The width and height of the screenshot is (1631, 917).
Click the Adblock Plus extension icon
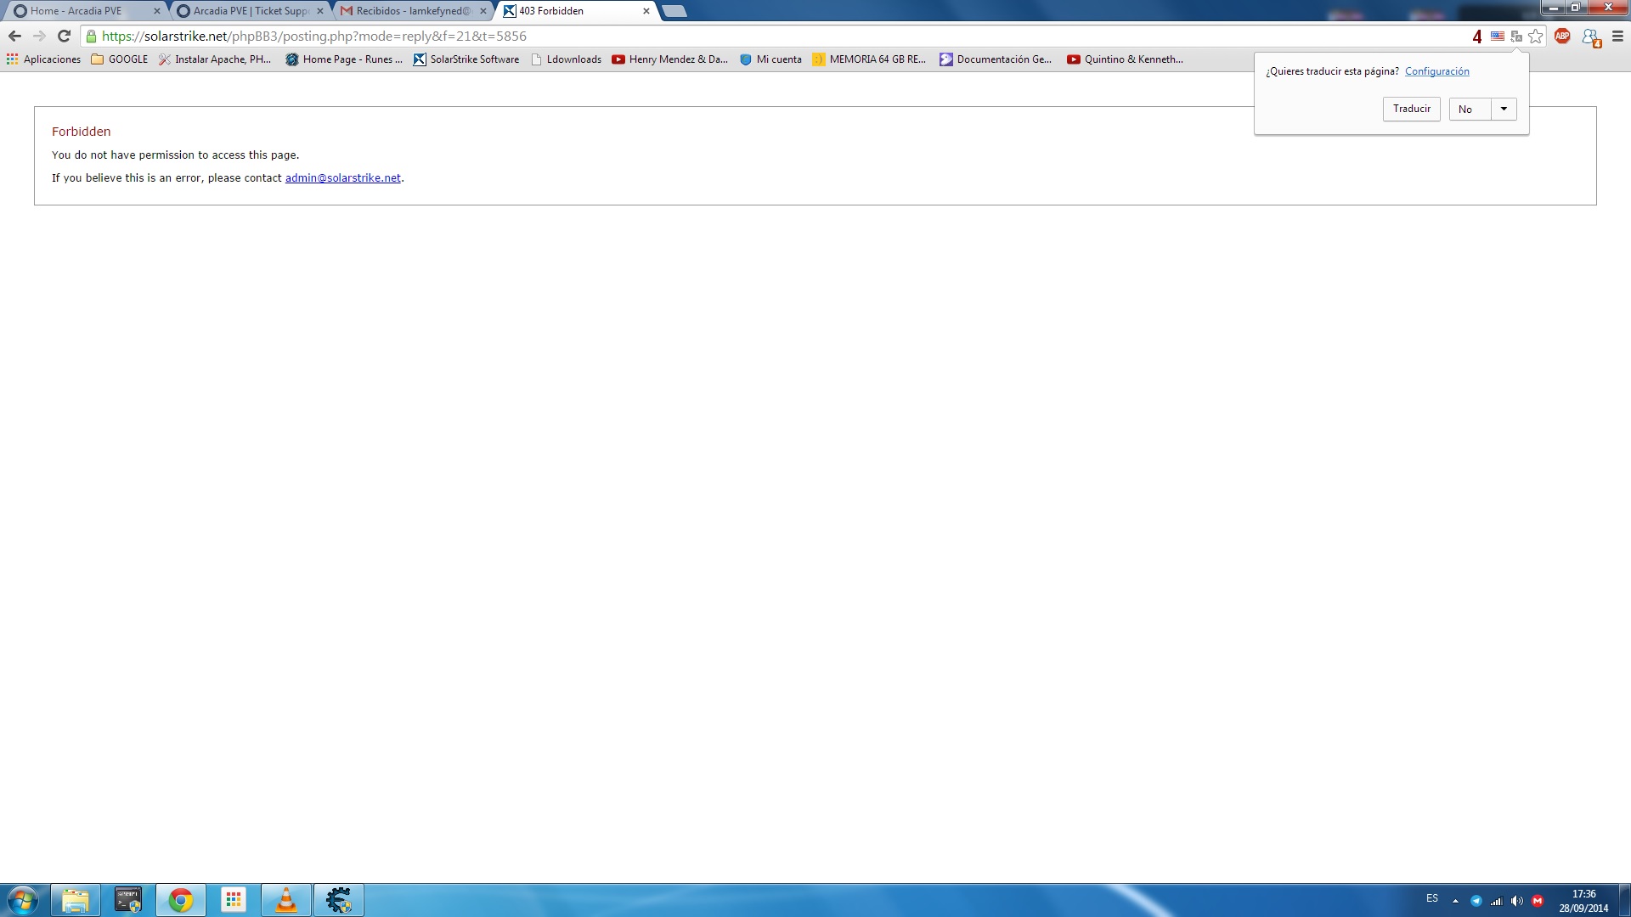[1561, 36]
